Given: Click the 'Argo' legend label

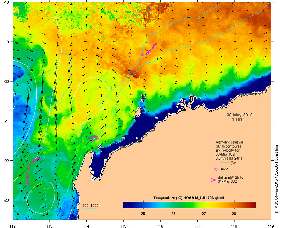Looking at the screenshot, I should [224, 169].
